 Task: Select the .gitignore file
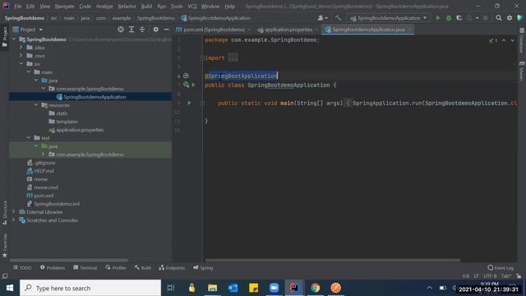pyautogui.click(x=41, y=163)
